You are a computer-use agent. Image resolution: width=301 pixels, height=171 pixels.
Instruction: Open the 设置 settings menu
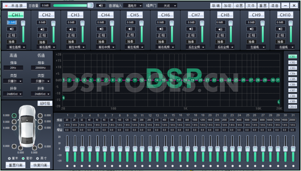click(239, 6)
